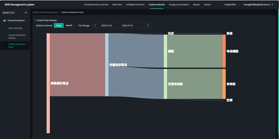Click the site switch arrows icon
The width and height of the screenshot is (279, 139).
point(26,13)
